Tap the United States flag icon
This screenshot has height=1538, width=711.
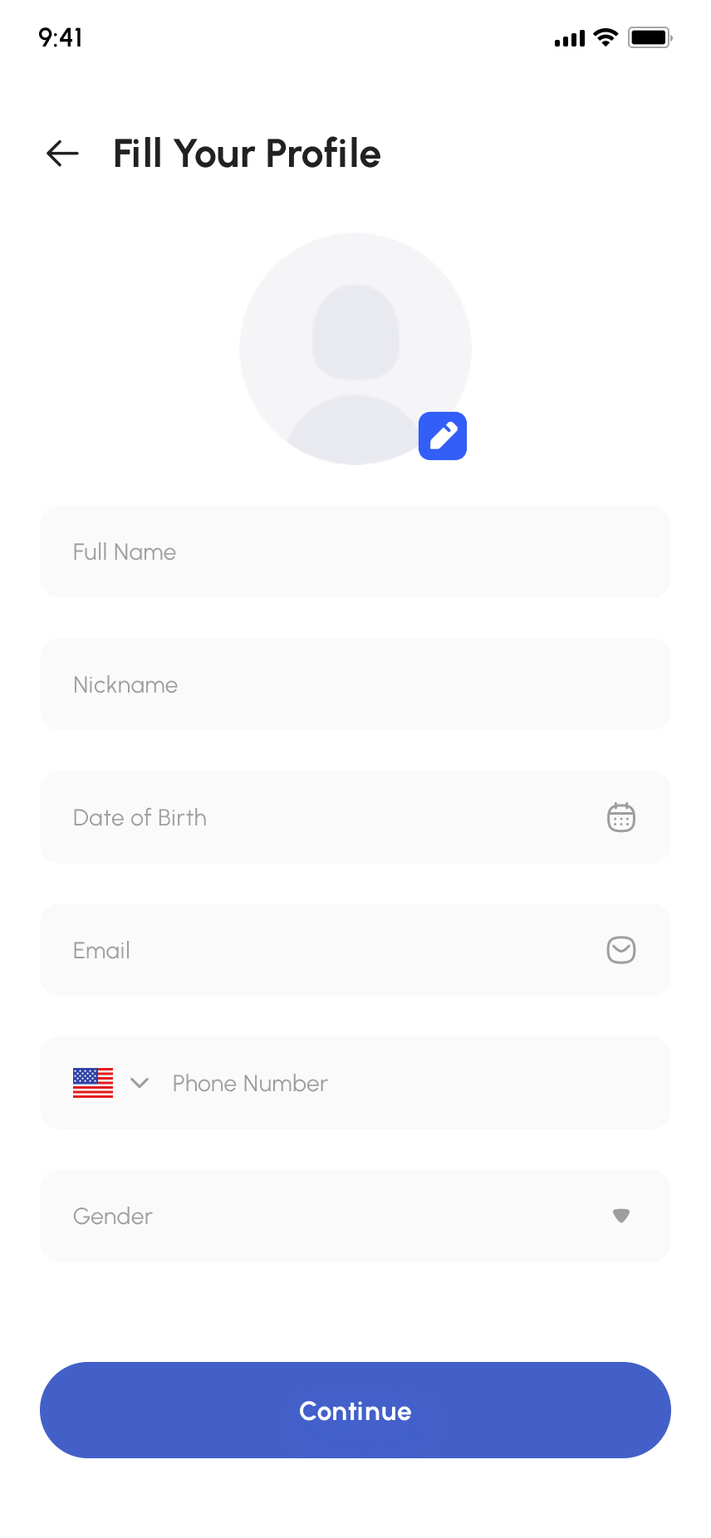click(93, 1083)
